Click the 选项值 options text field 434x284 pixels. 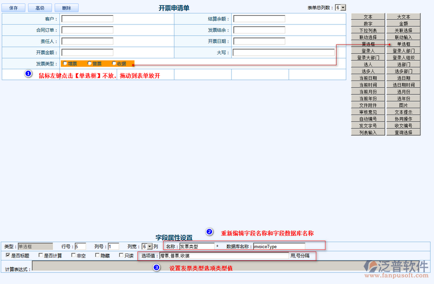(224, 256)
